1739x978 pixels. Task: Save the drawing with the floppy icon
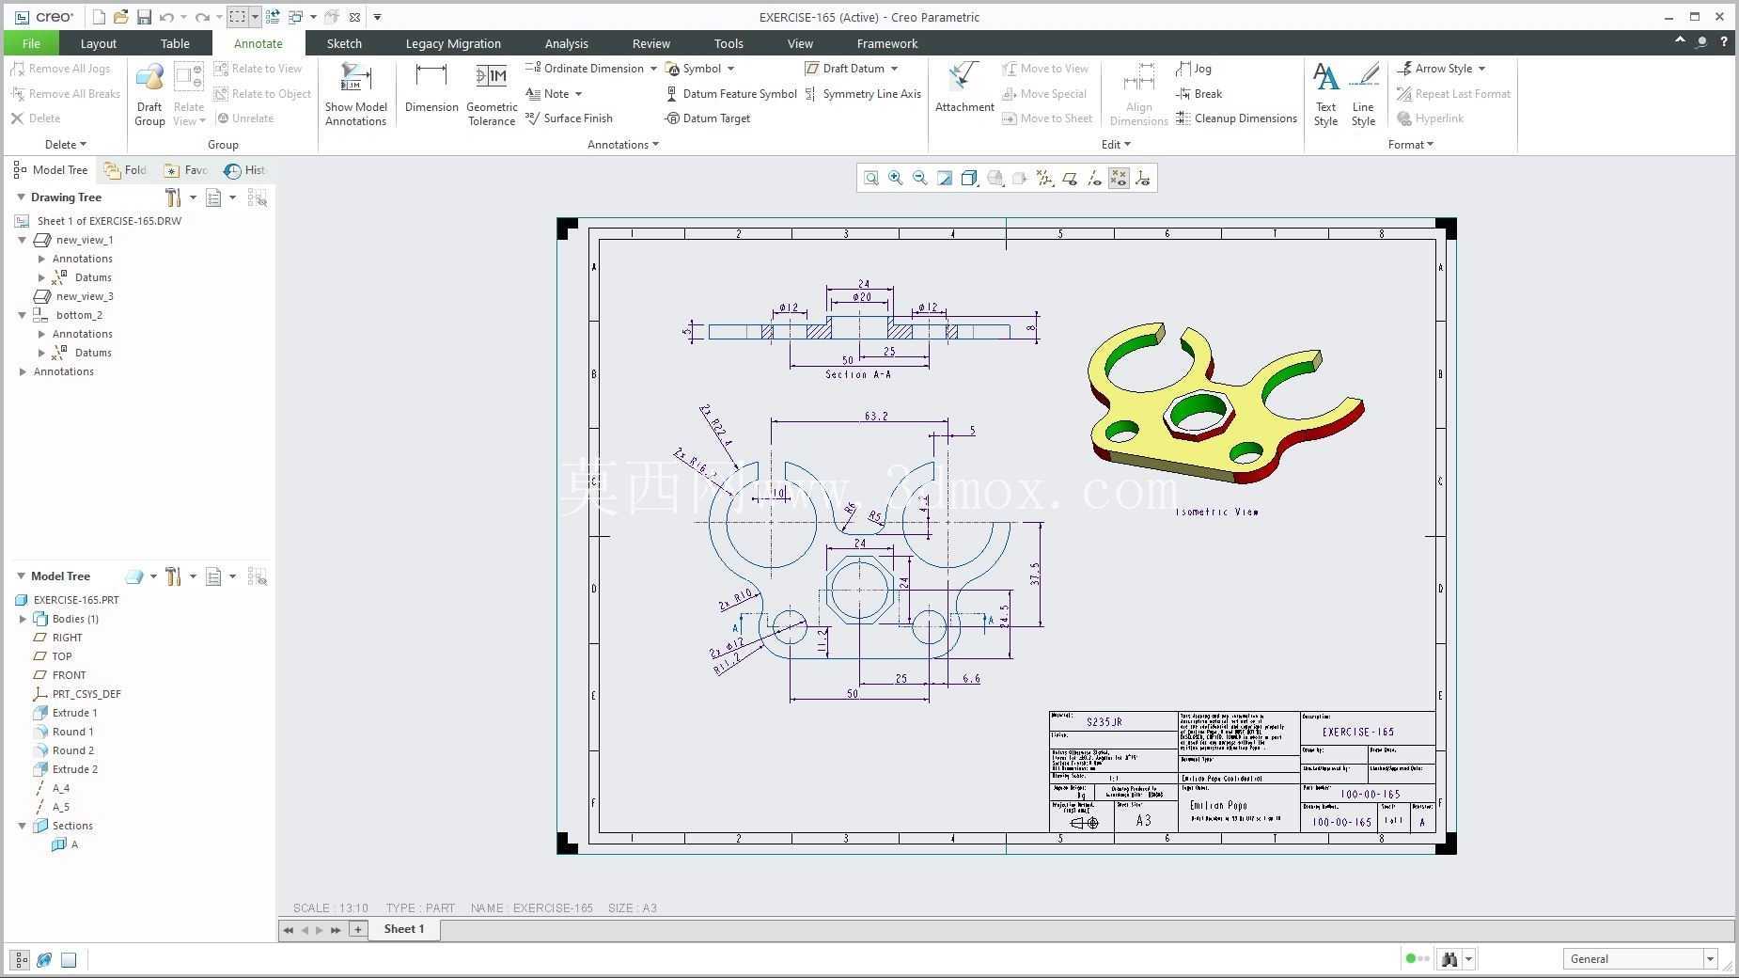(144, 17)
